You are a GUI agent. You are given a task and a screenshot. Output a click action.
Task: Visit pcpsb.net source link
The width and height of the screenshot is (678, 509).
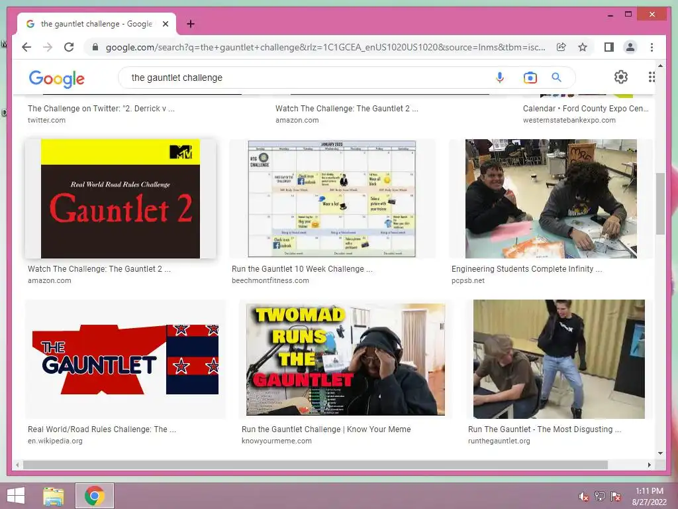click(468, 280)
